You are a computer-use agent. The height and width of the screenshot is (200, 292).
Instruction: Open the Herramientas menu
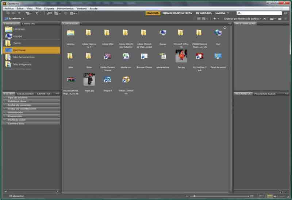pyautogui.click(x=65, y=8)
